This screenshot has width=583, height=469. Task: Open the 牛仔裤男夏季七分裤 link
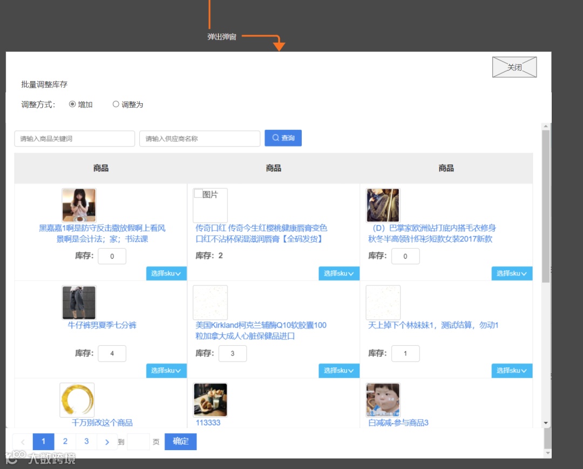102,325
